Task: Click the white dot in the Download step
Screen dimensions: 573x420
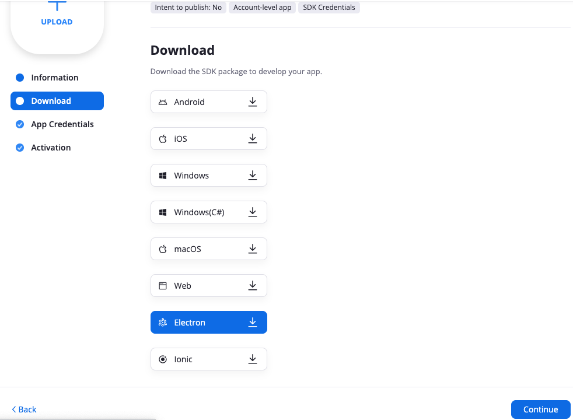Action: 20,101
